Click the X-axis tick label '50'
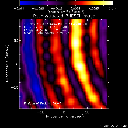Viewport: 128px width, 128px height. coord(87,112)
